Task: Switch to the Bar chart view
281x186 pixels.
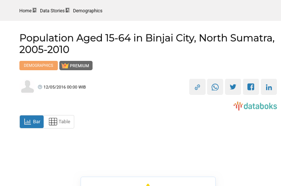Action: [32, 122]
